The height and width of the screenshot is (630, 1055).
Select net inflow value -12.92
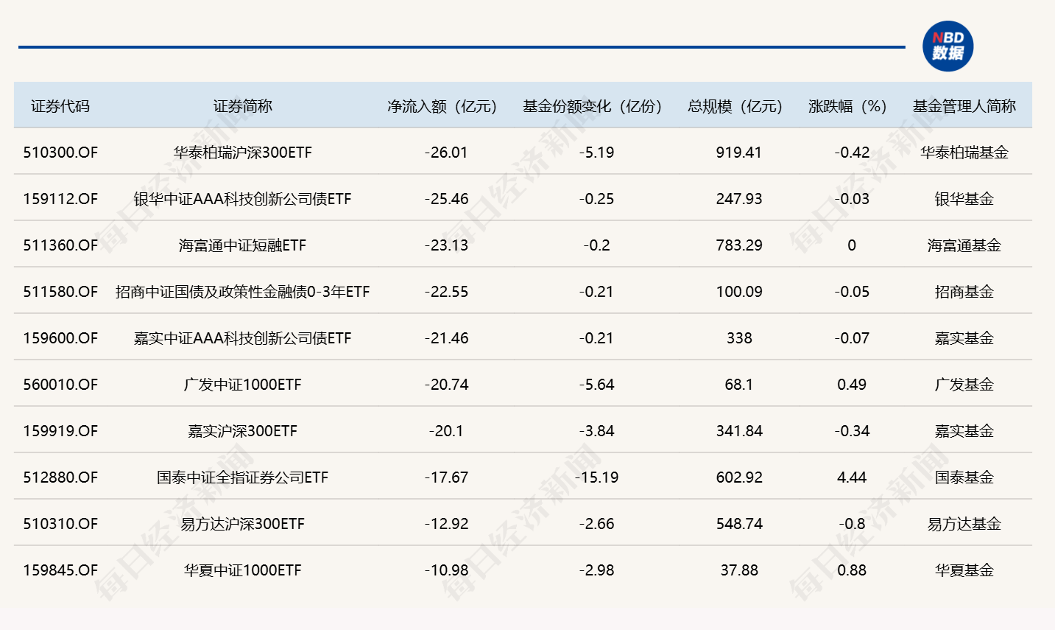[x=446, y=524]
